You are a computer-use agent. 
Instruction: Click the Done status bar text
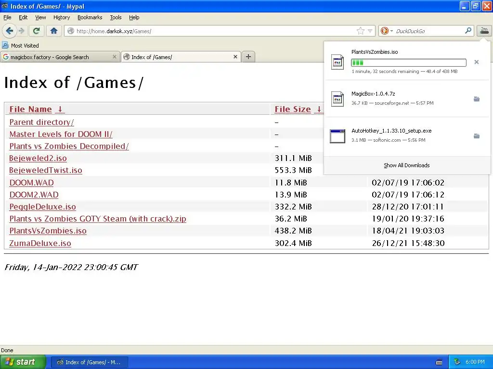[7, 350]
